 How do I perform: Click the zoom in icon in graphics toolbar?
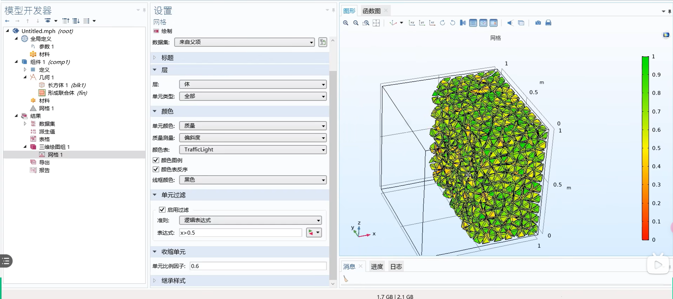click(345, 23)
